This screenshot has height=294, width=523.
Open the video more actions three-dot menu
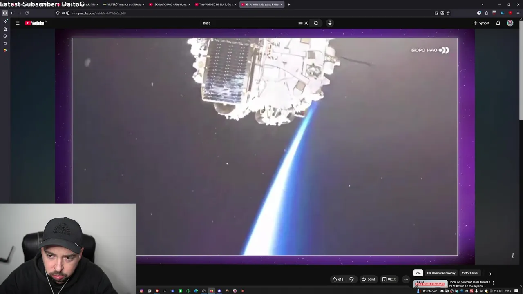pyautogui.click(x=406, y=279)
